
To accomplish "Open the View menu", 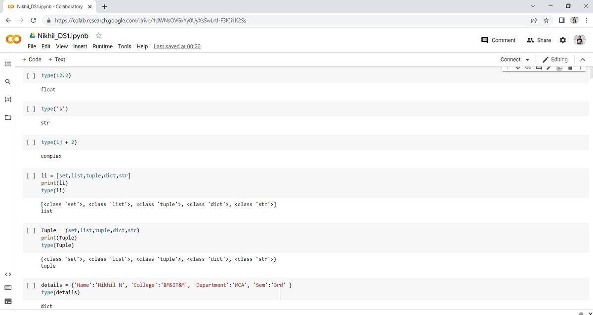I will (62, 46).
